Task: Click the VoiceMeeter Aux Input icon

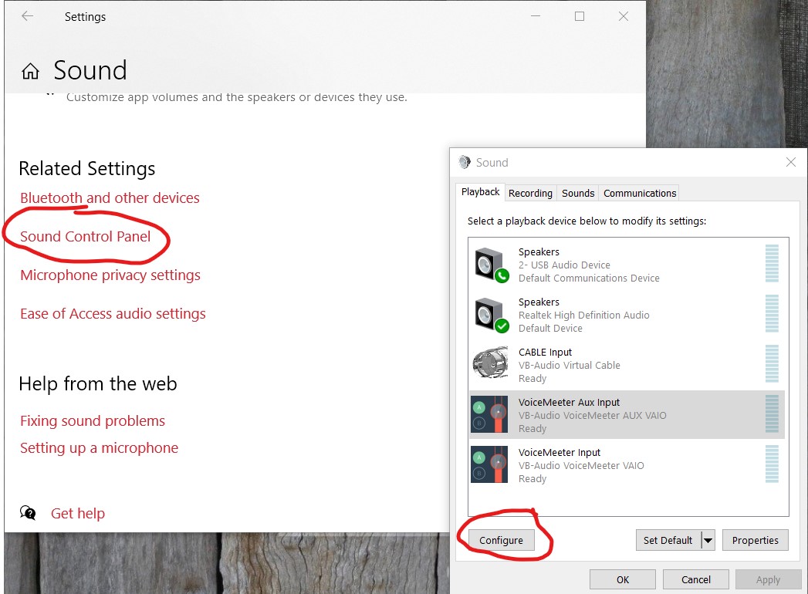Action: pos(489,414)
